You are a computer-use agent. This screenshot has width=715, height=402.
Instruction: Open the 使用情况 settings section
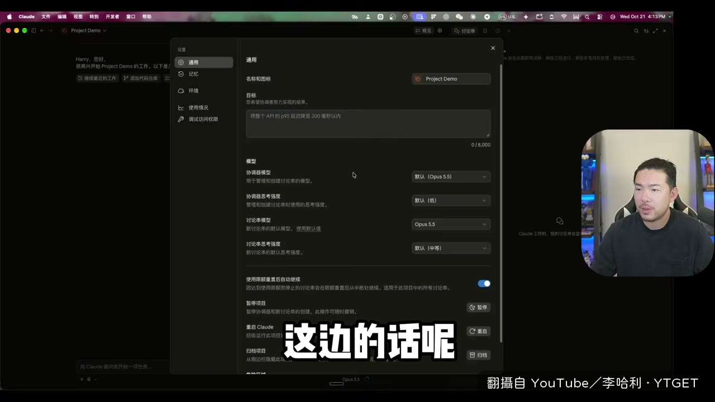click(x=204, y=108)
